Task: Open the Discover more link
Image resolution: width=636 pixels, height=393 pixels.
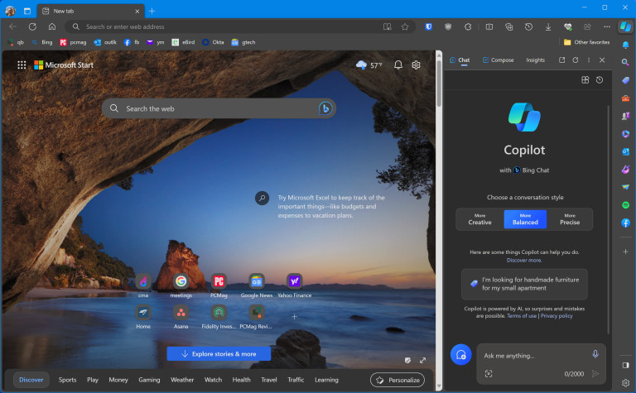Action: (x=524, y=260)
